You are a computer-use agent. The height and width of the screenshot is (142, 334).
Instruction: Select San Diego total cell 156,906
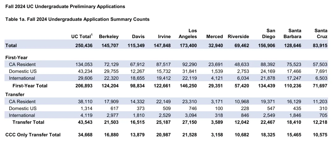pos(266,45)
